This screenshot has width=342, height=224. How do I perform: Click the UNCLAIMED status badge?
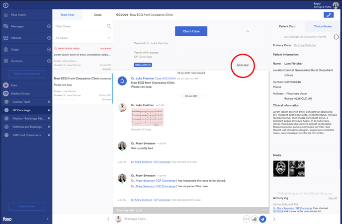coord(143,65)
